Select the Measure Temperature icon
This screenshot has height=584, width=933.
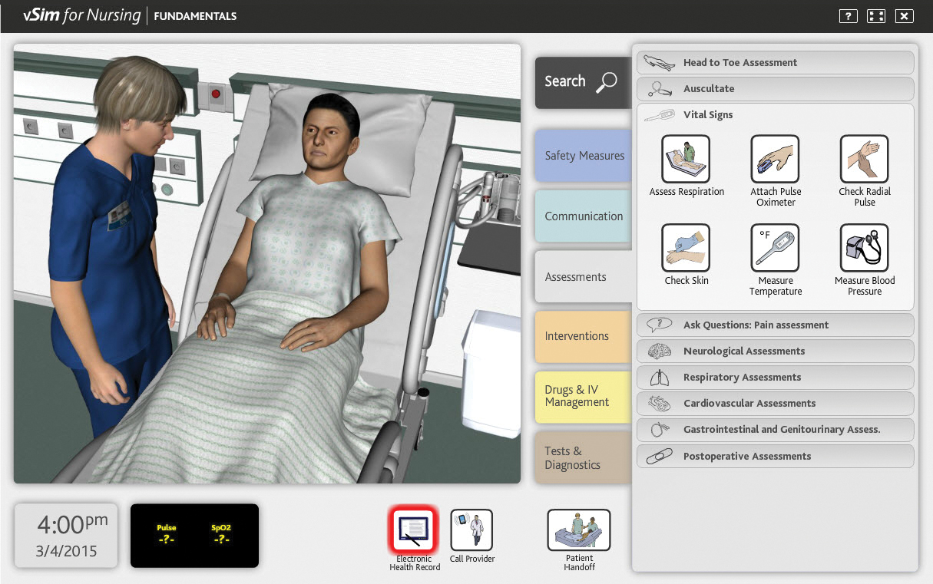pos(775,247)
